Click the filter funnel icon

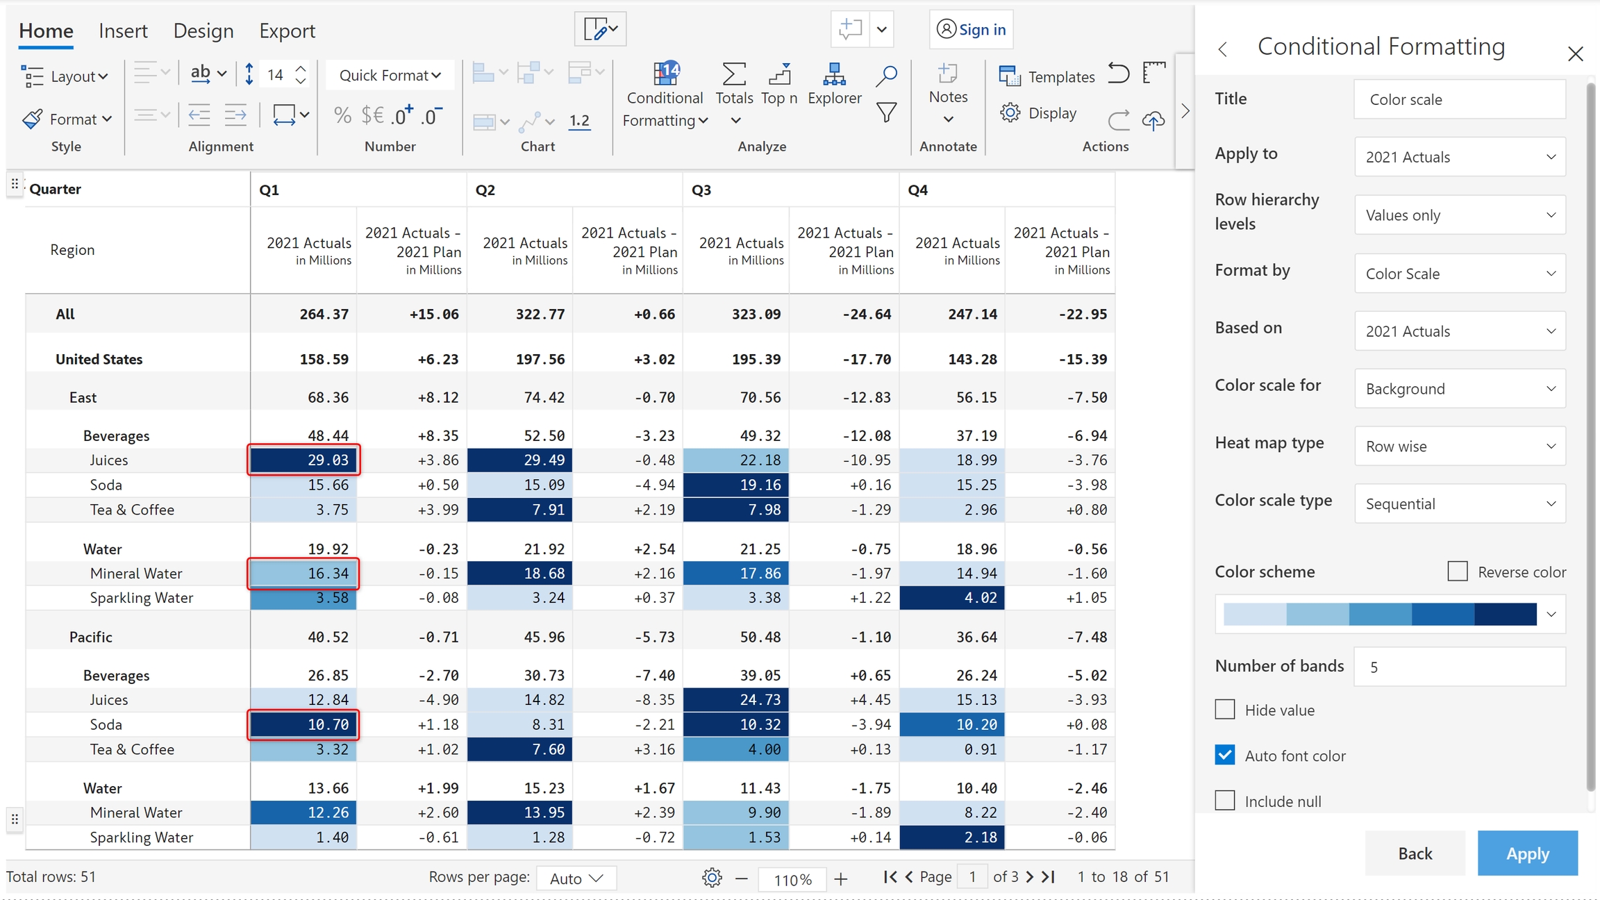coord(886,112)
